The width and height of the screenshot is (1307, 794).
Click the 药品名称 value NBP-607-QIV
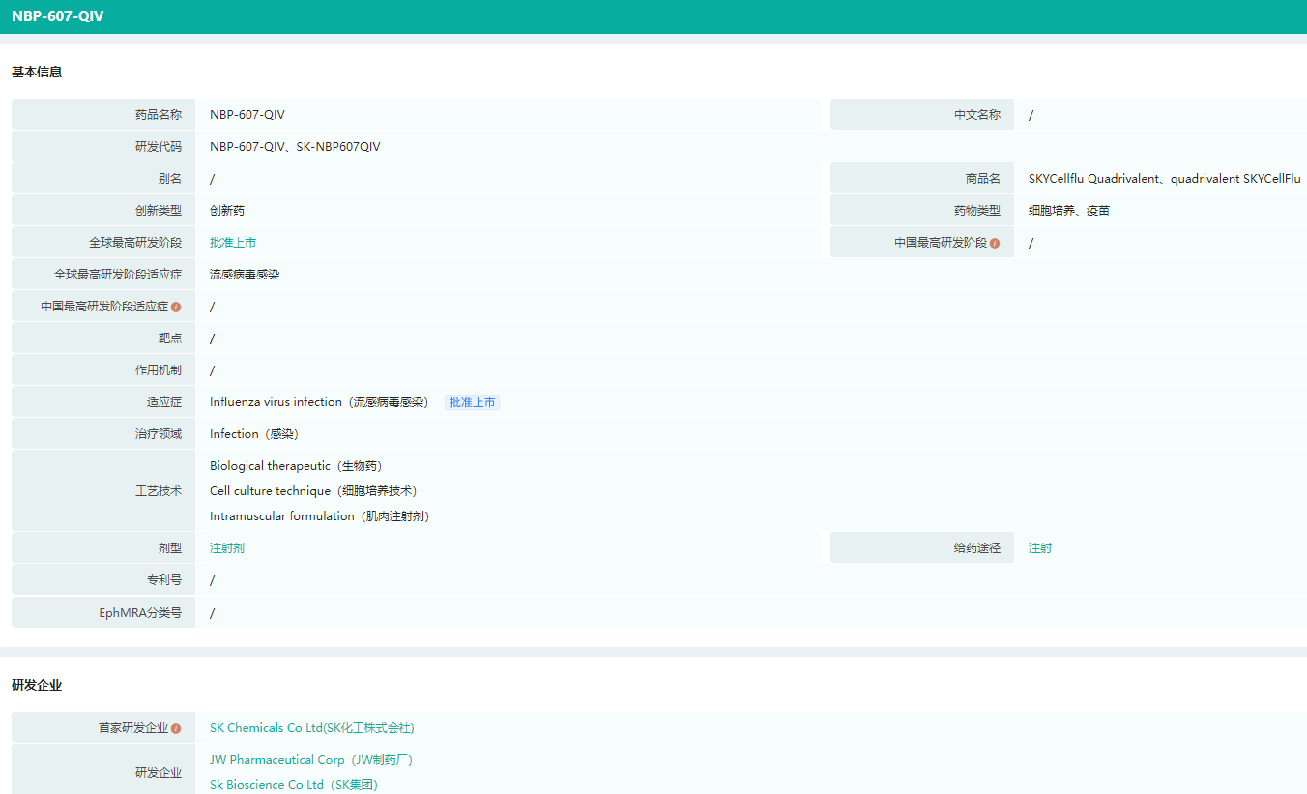247,115
